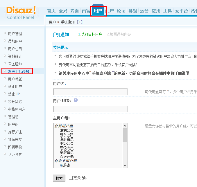Open 添加用户 sidebar item
Image resolution: width=197 pixels, height=187 pixels.
coord(15,41)
